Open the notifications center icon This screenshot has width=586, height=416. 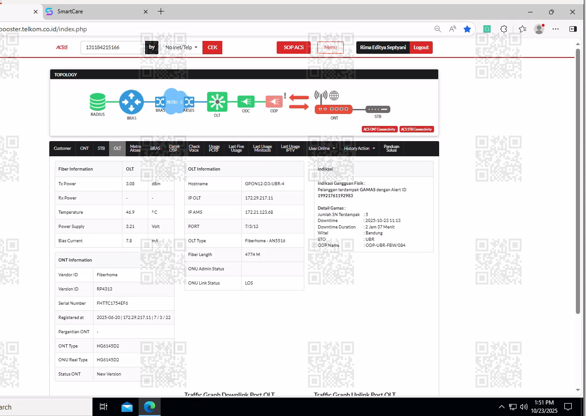click(x=568, y=407)
